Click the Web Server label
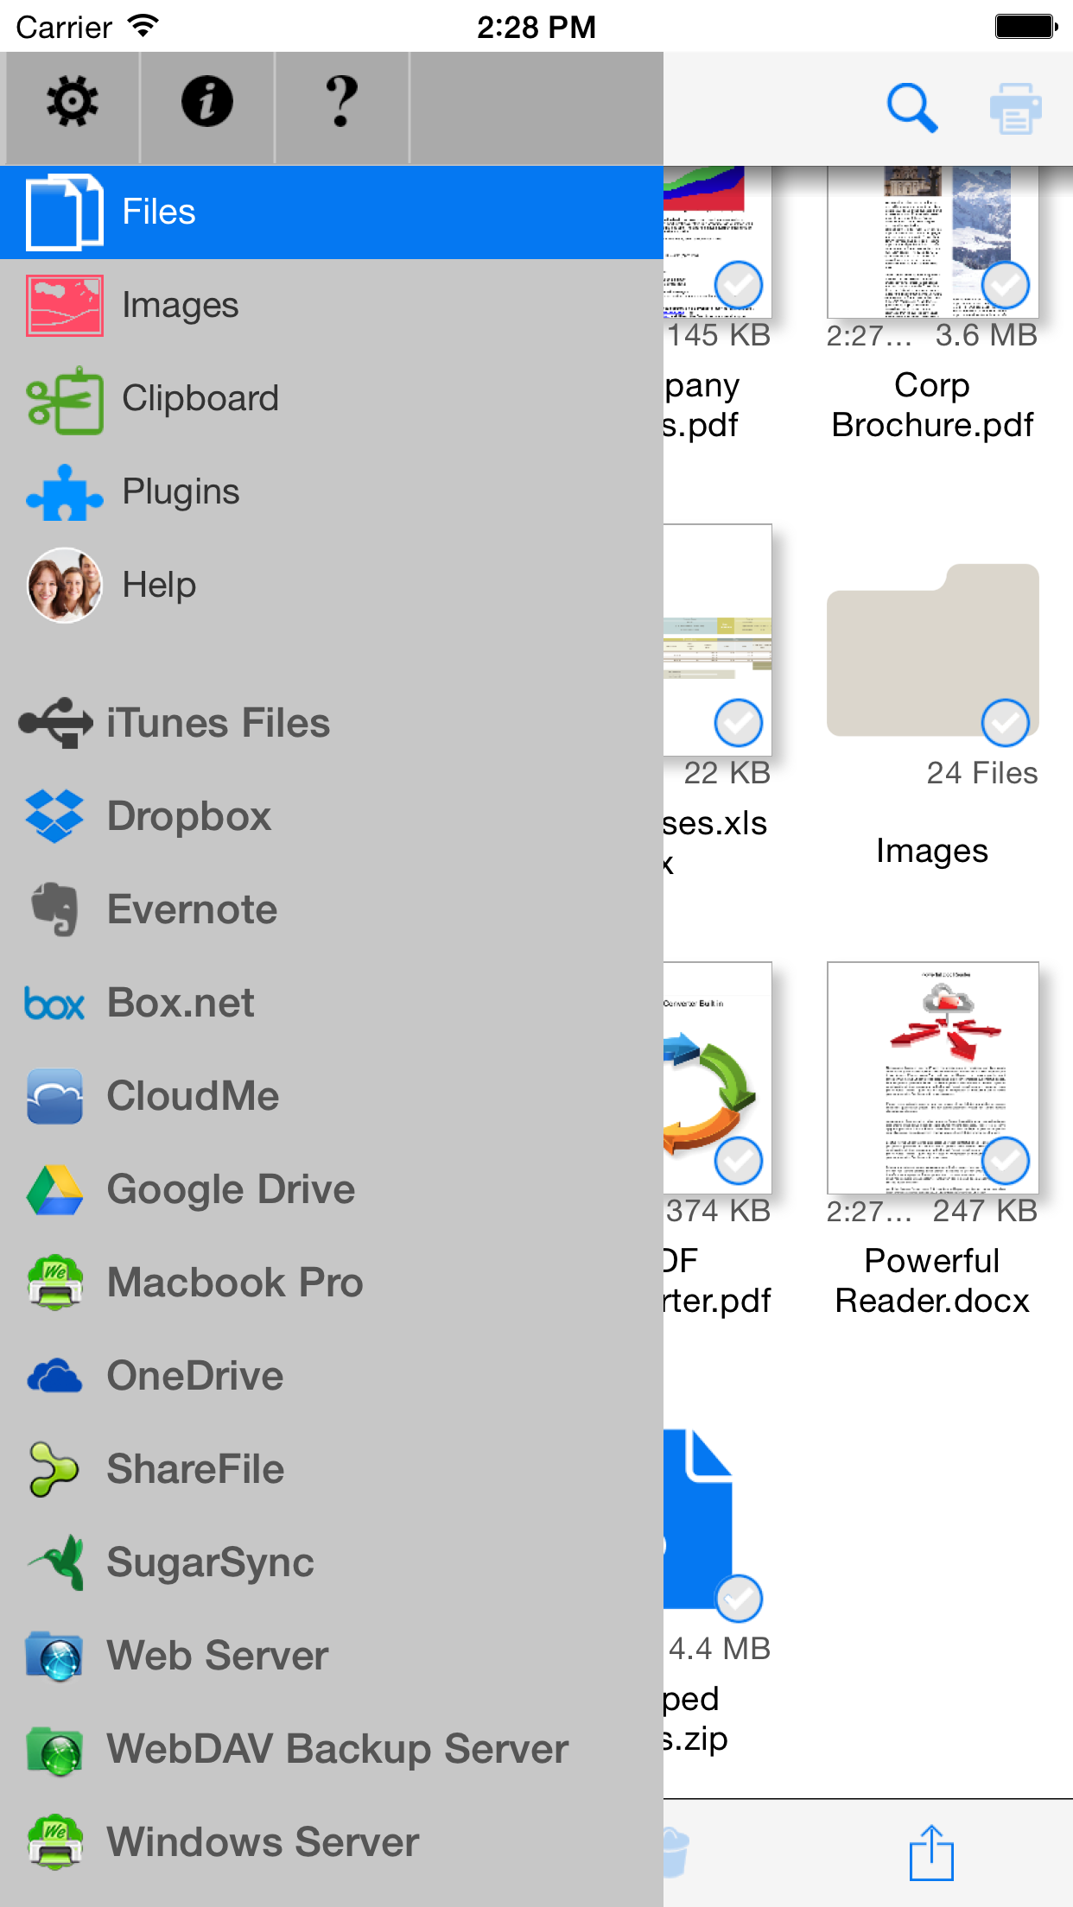The width and height of the screenshot is (1073, 1907). click(218, 1656)
